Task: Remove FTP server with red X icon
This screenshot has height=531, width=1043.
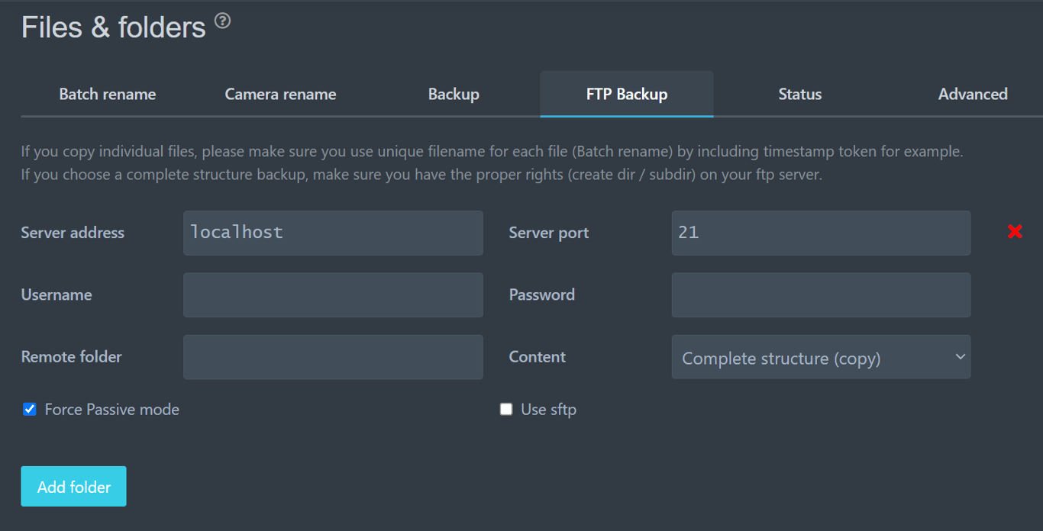Action: (1015, 231)
